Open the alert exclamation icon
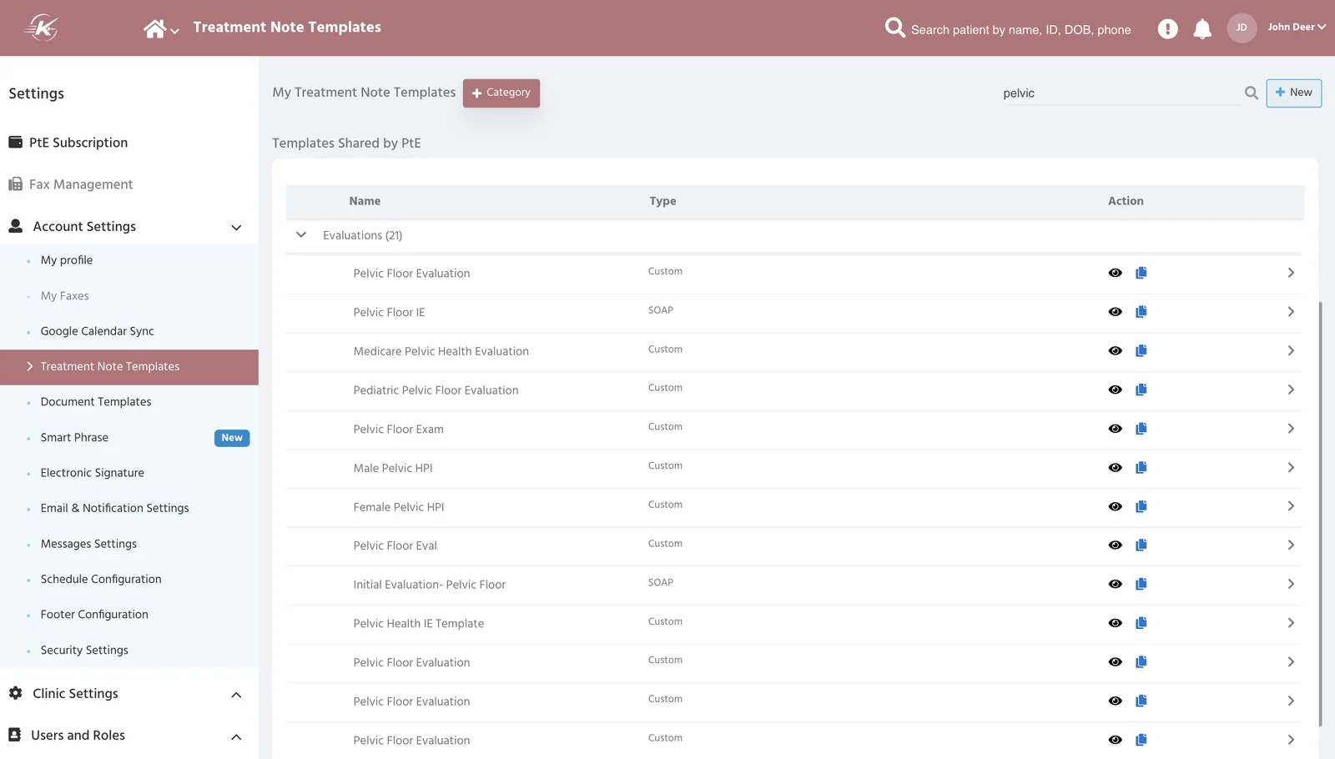Screen dimensions: 1335x759 click(1167, 29)
